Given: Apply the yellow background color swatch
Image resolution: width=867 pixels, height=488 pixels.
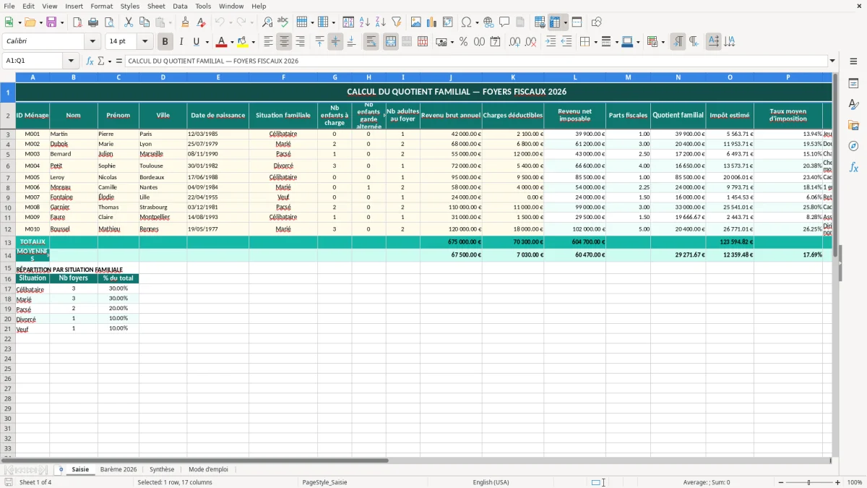Looking at the screenshot, I should (x=243, y=42).
